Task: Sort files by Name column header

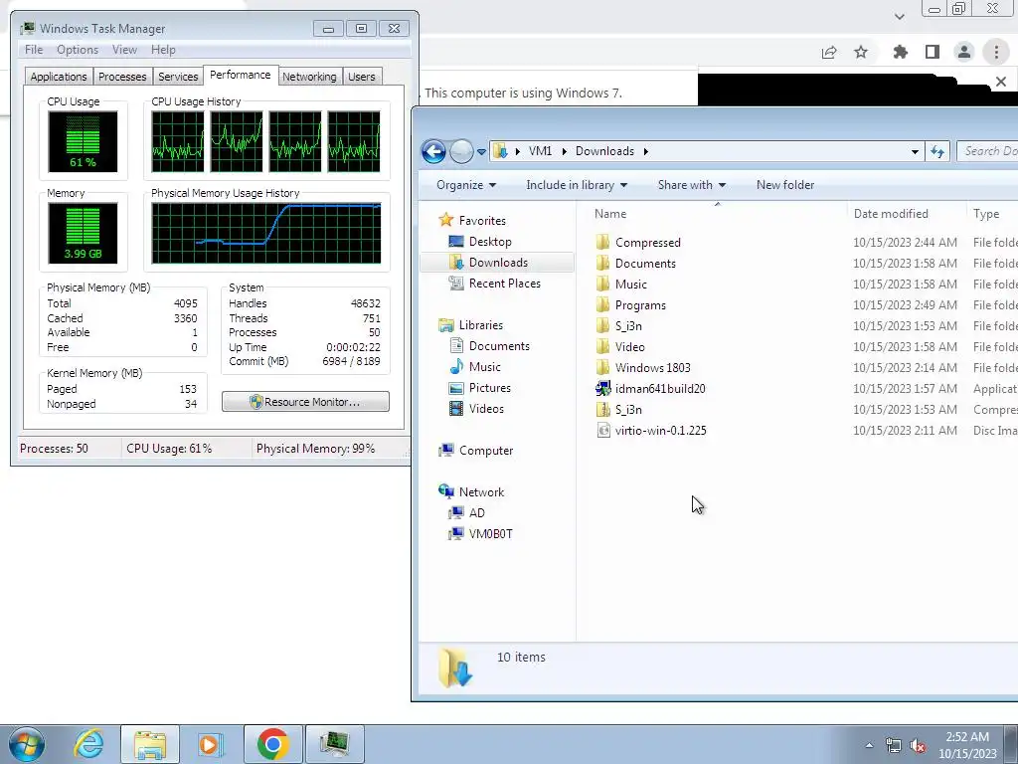Action: pyautogui.click(x=718, y=214)
